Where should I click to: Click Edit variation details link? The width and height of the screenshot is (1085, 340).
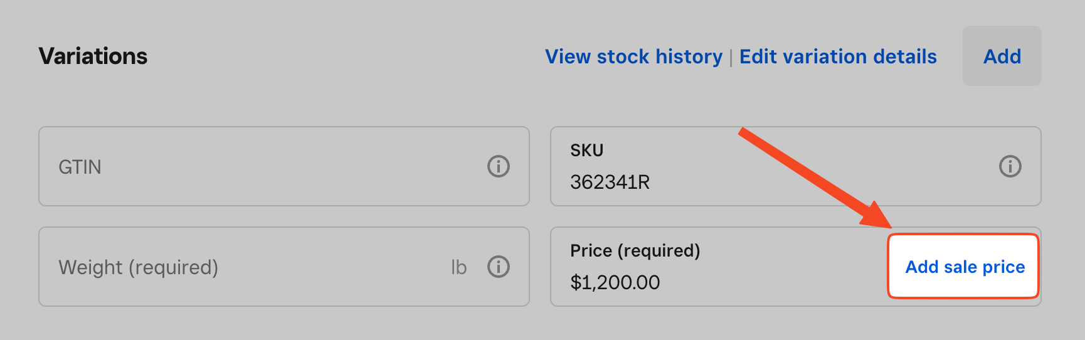click(838, 56)
